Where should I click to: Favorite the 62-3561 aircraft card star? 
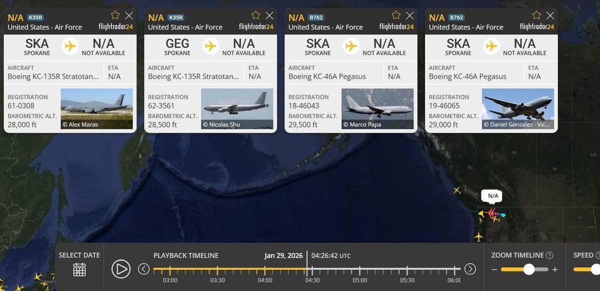(255, 15)
